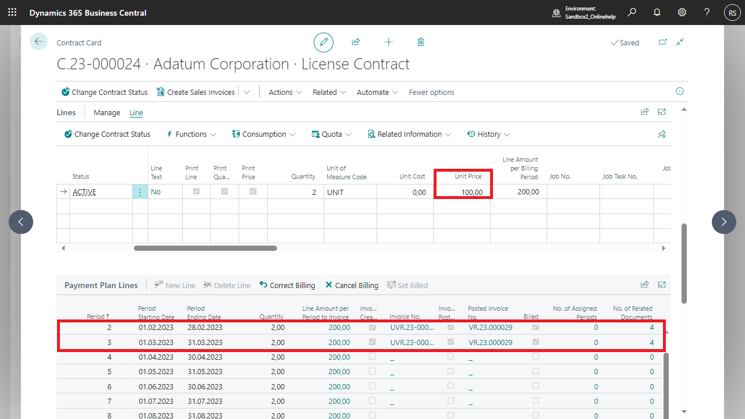
Task: Open the help question mark
Action: [x=707, y=12]
